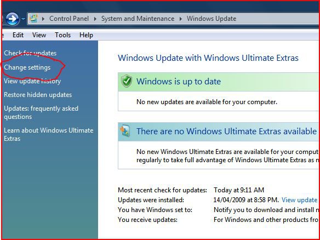This screenshot has width=320, height=240.
Task: Open the Help menu
Action: click(86, 35)
